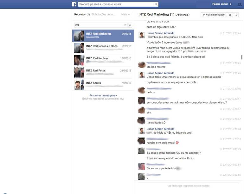Click the blurred avatar beside 'de boa' message
The width and height of the screenshot is (244, 194).
tap(141, 90)
